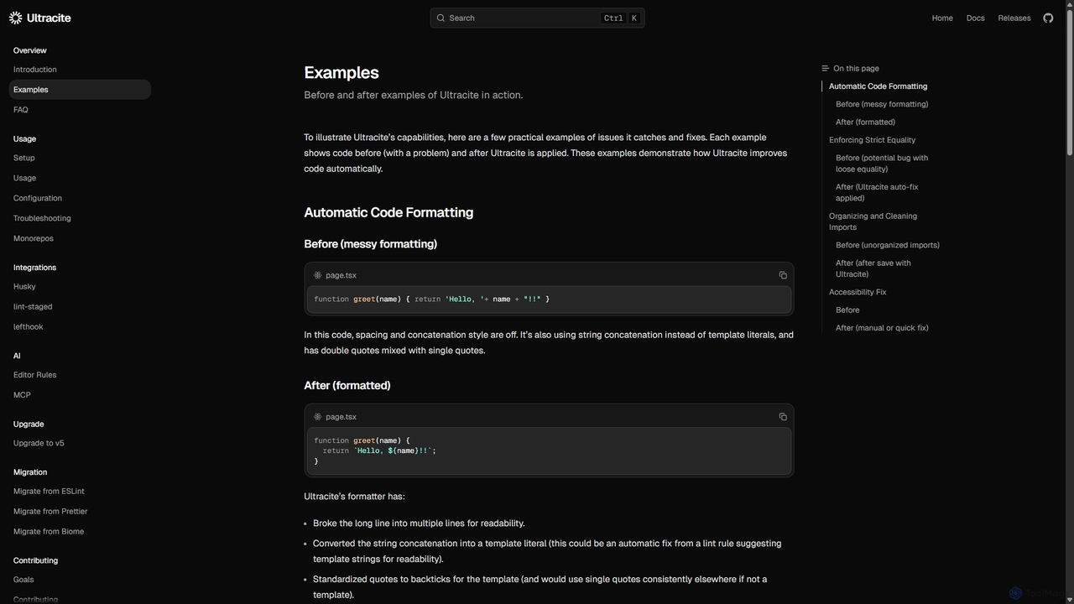This screenshot has height=604, width=1074.
Task: Click React icon beside second page.tsx
Action: pos(318,417)
